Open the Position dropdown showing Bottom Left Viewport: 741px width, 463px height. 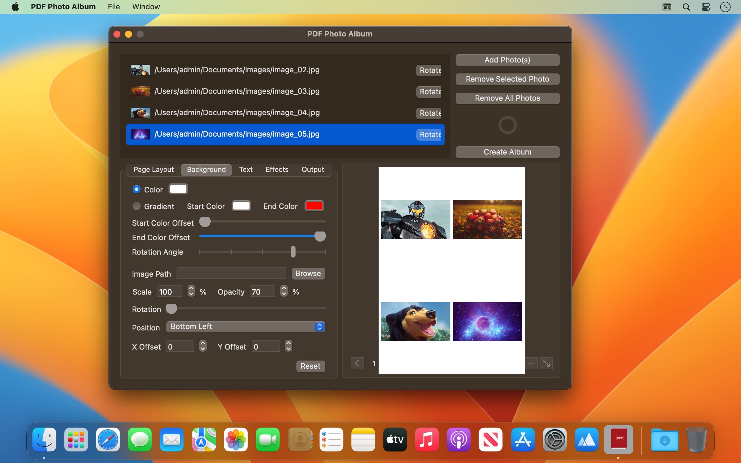tap(245, 327)
